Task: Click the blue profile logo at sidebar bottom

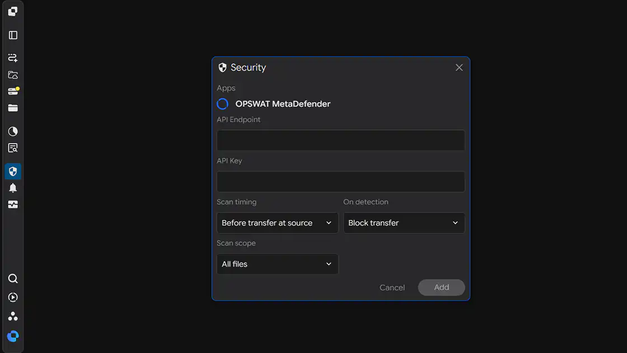Action: [13, 336]
